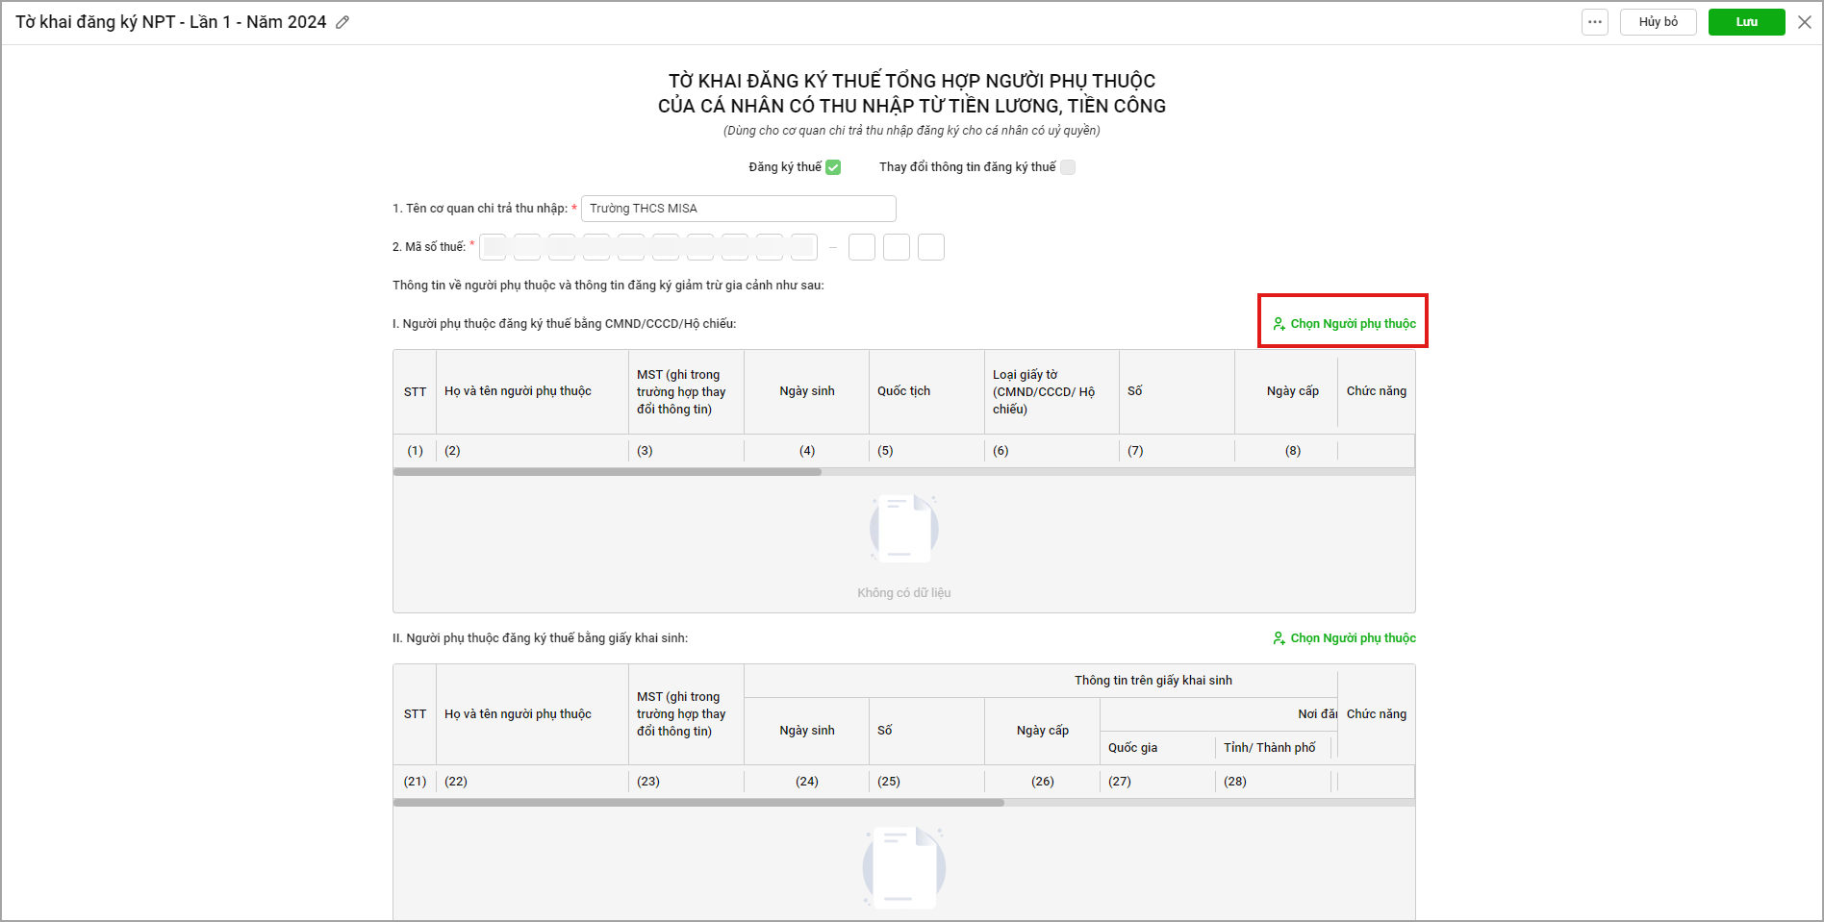Click the Thông tin trên giấy khai sinh header
Image resolution: width=1824 pixels, height=922 pixels.
(1153, 681)
